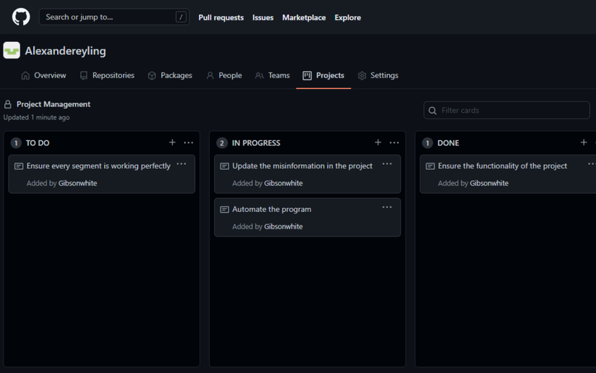Click note icon on 'Ensure the functionality' card

click(430, 166)
